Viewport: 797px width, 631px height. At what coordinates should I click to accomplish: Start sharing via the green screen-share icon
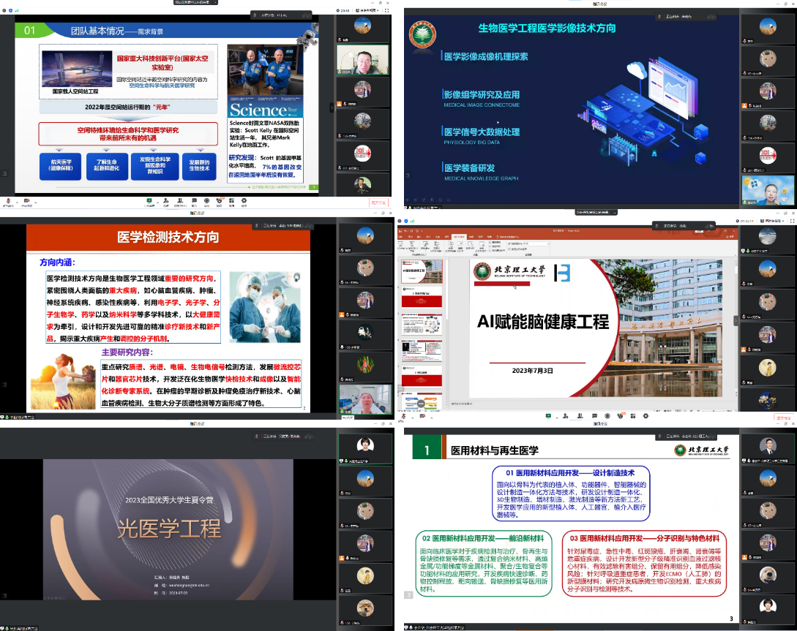click(149, 199)
